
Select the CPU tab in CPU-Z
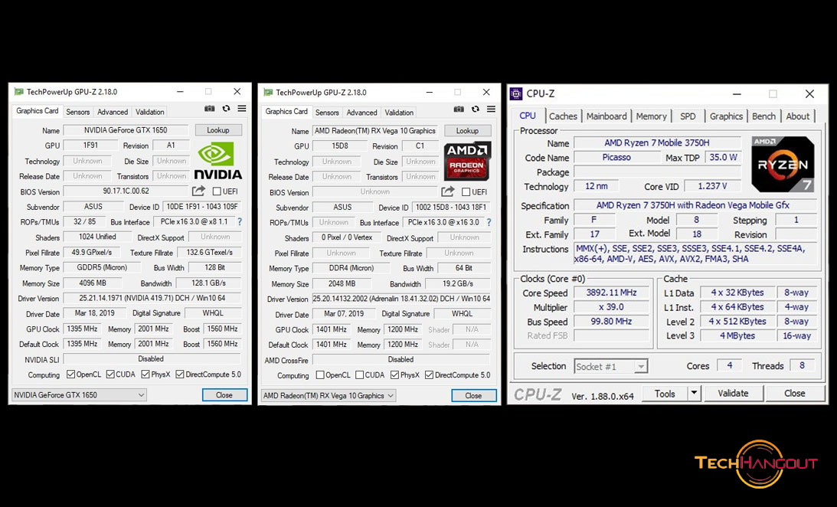click(x=528, y=116)
